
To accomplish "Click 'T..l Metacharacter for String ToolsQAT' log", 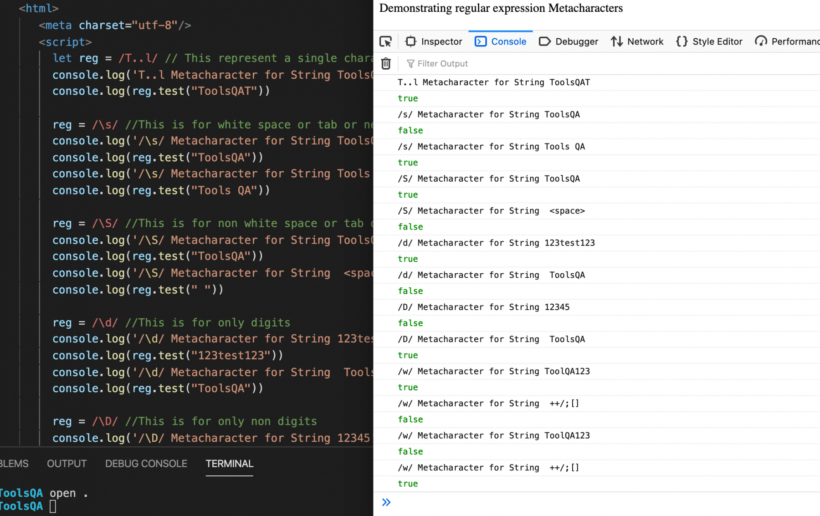I will click(494, 82).
